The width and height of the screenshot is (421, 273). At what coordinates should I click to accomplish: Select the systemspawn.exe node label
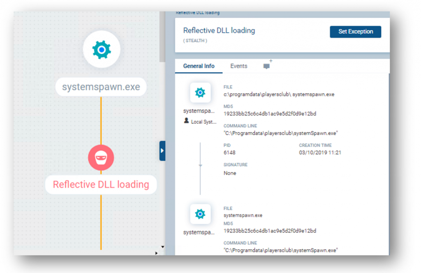point(101,87)
